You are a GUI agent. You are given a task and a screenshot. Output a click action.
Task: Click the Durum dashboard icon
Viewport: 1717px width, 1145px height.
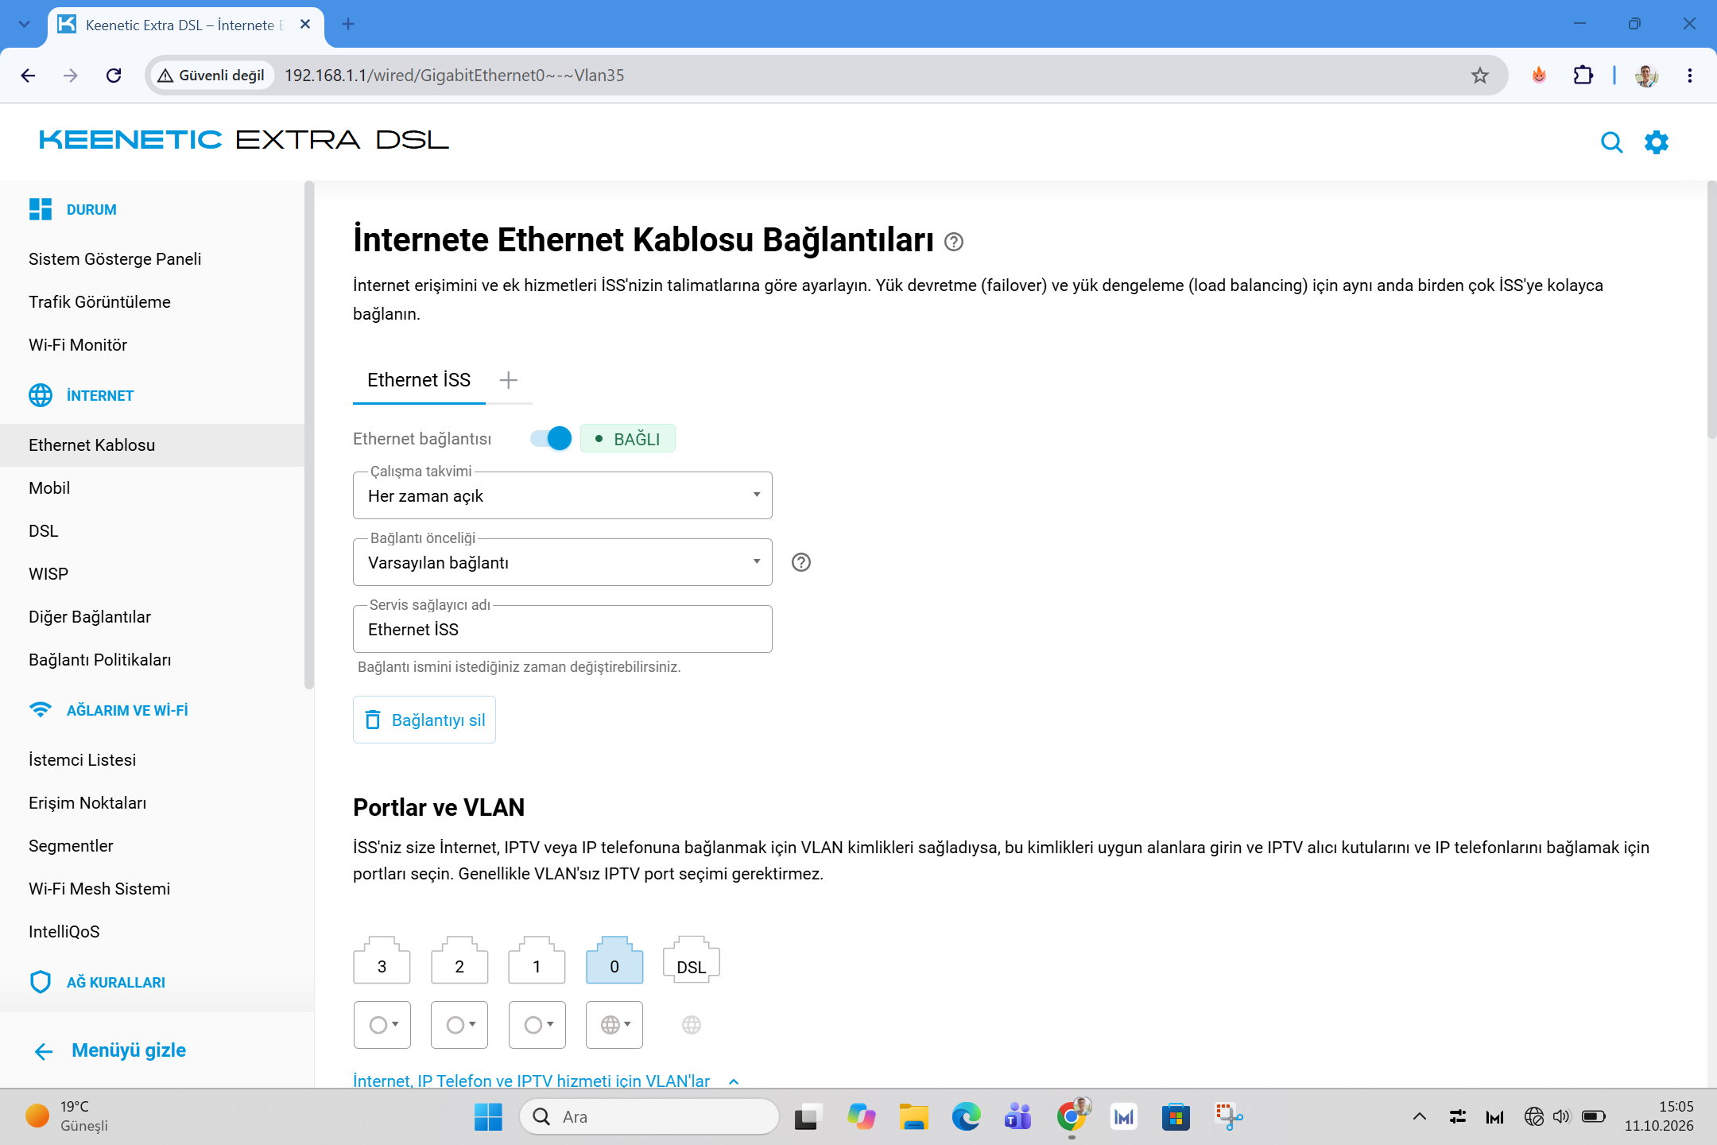tap(41, 209)
